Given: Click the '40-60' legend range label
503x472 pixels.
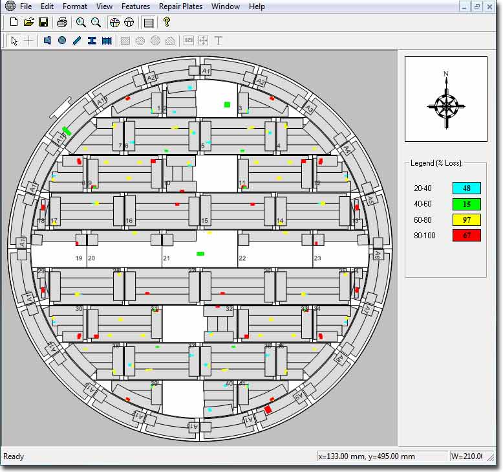Looking at the screenshot, I should (422, 204).
